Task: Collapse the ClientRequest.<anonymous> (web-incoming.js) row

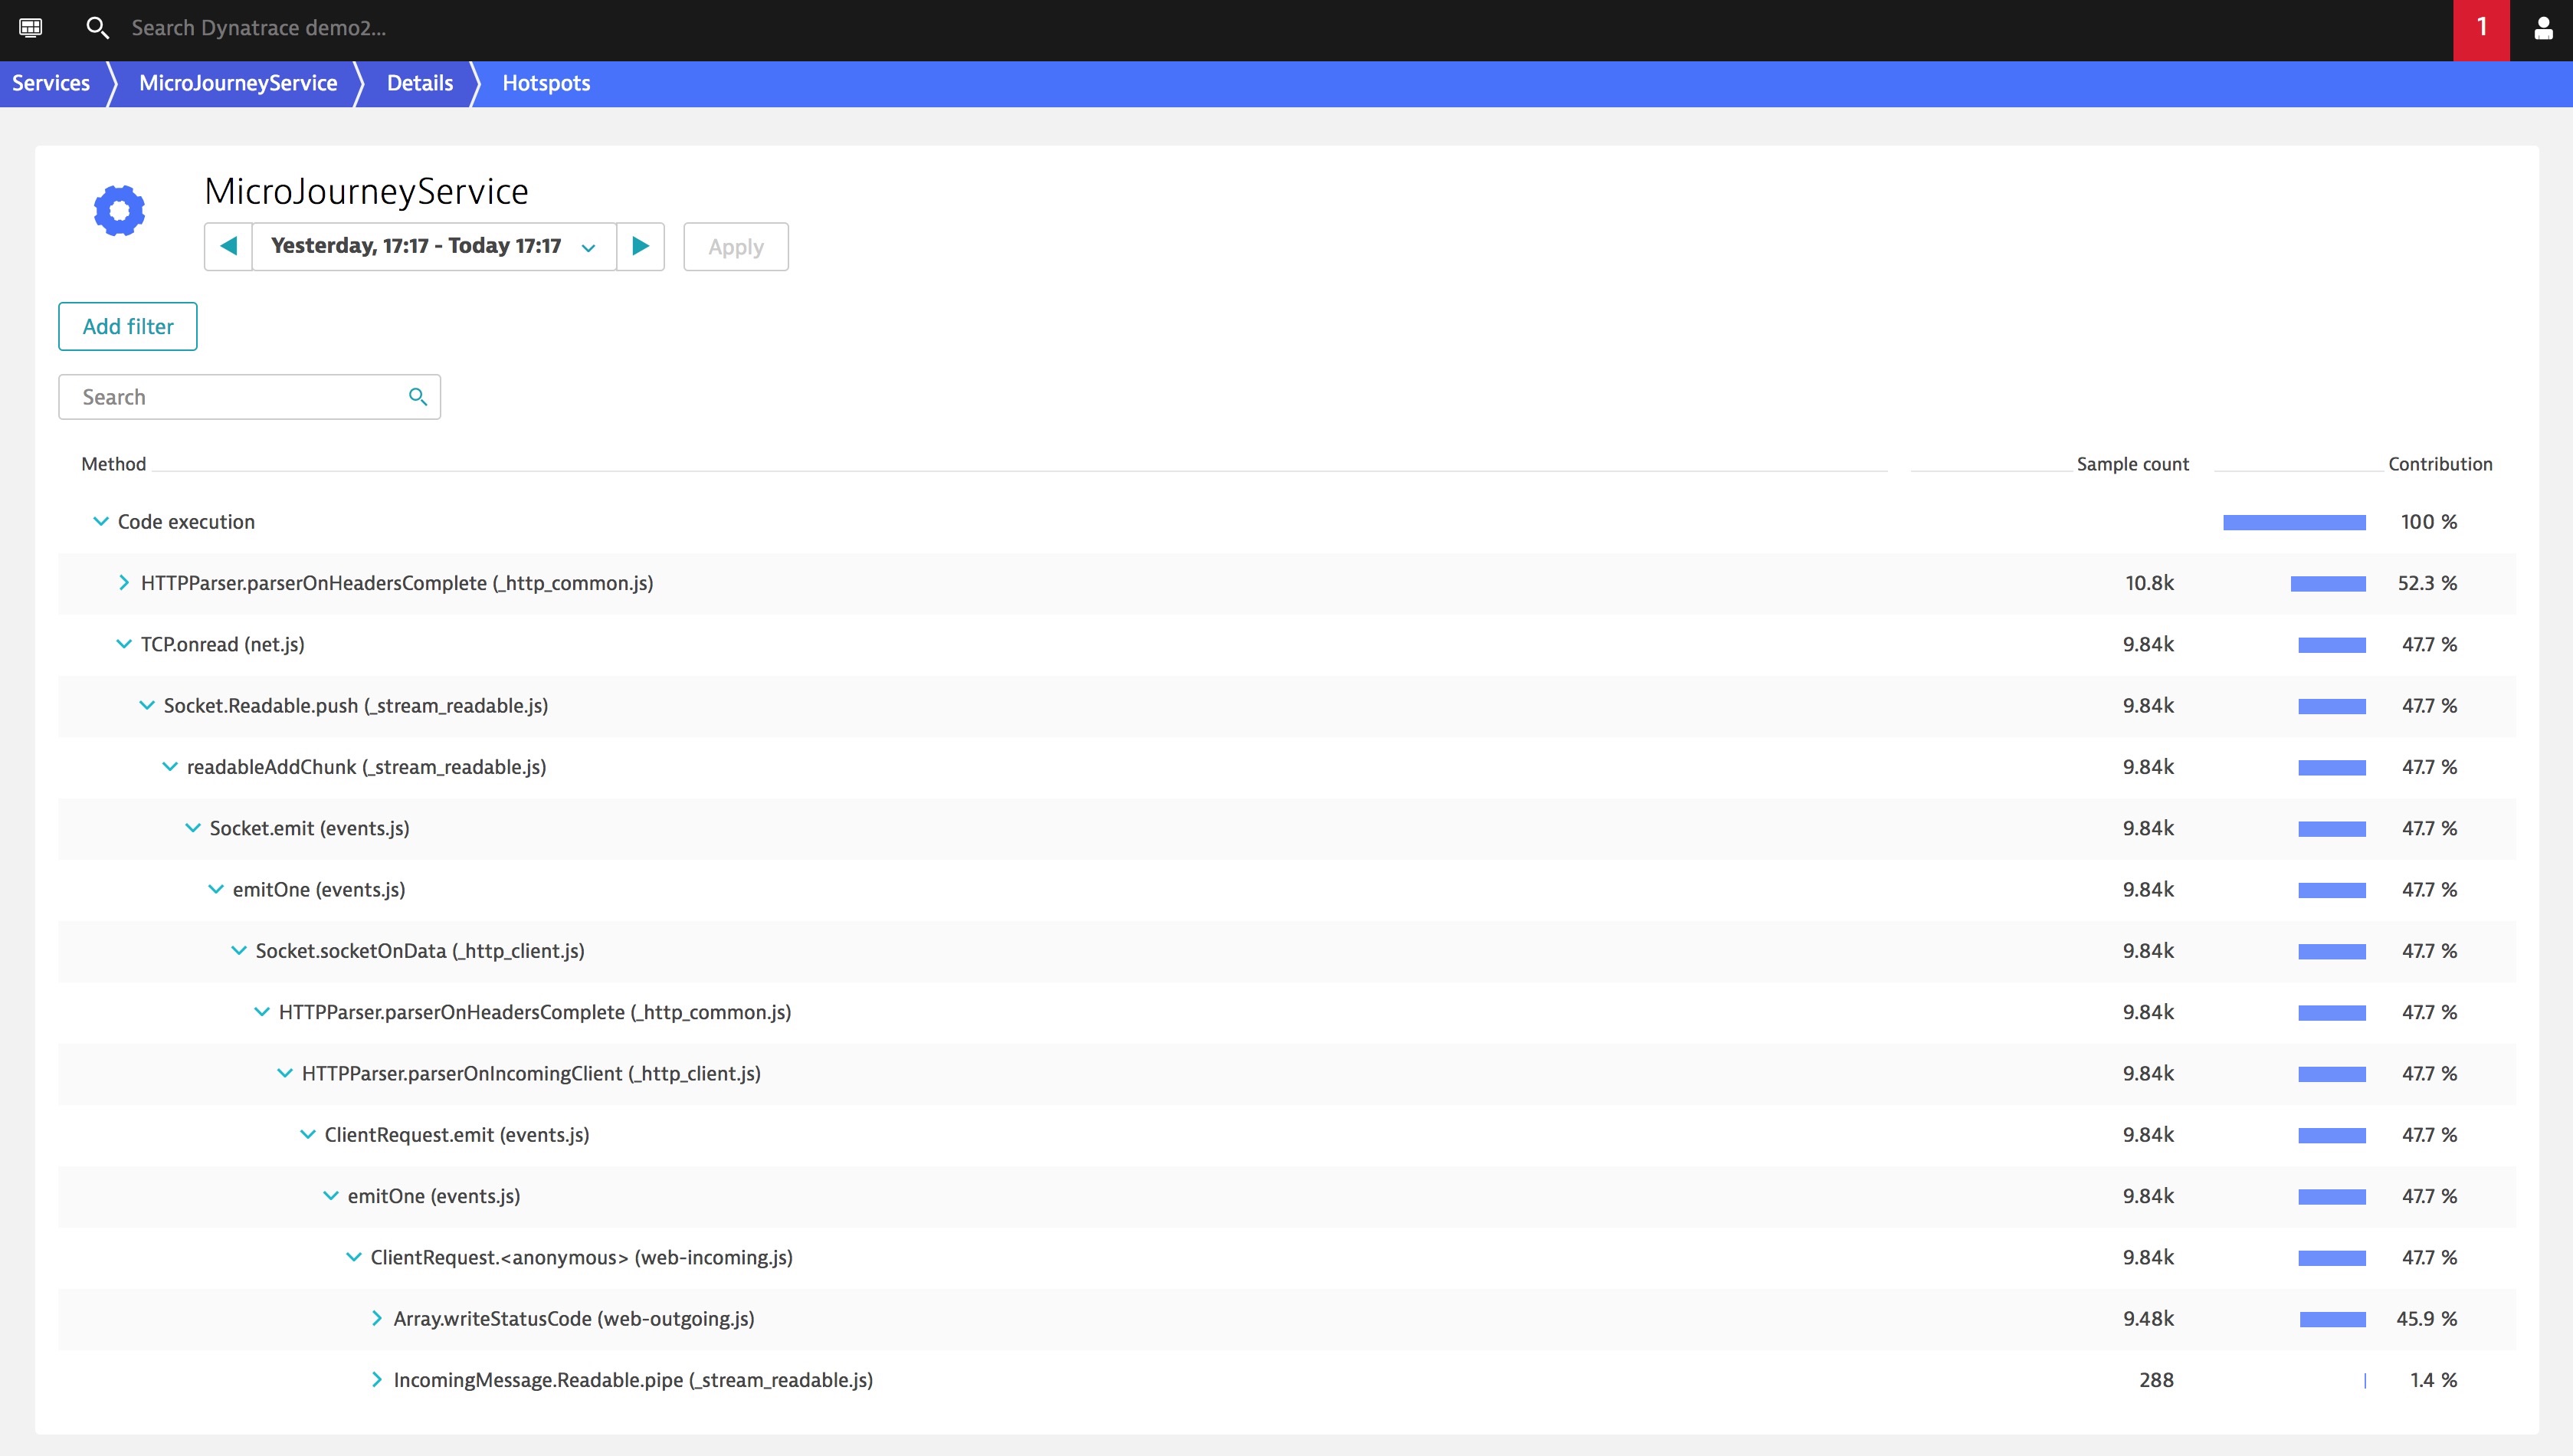Action: click(354, 1257)
